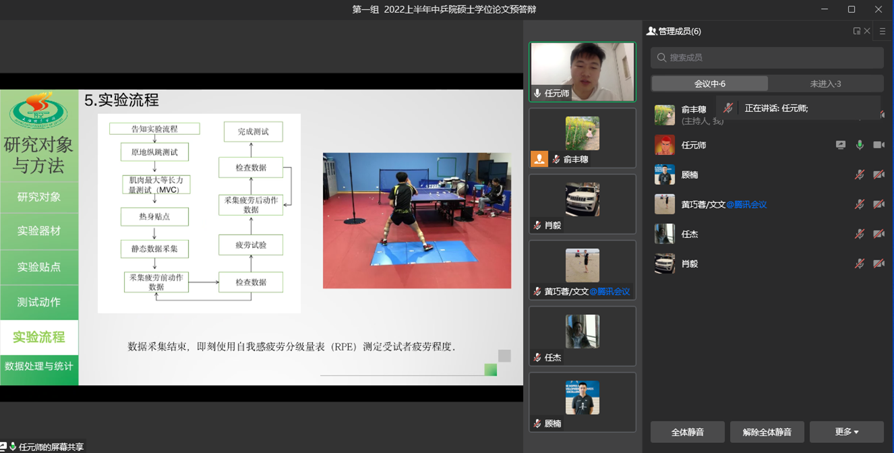Close the 管理成员 member panel
The image size is (894, 453).
[867, 31]
